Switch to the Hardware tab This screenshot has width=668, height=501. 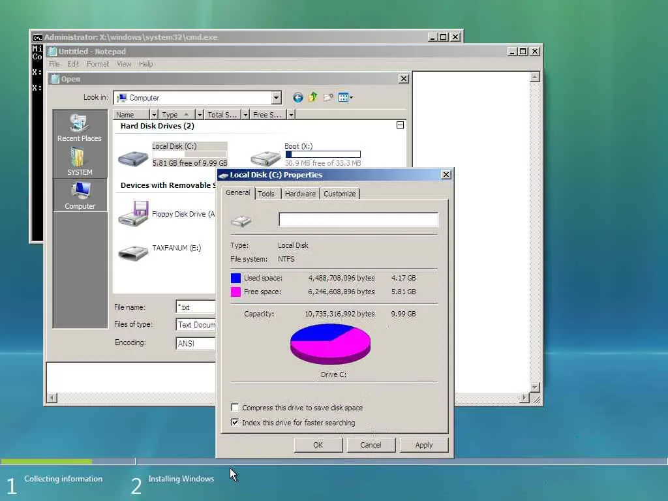(x=300, y=194)
